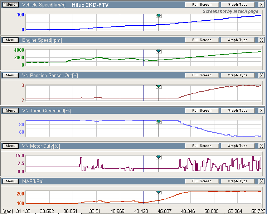This screenshot has width=267, height=214.
Task: Expand VN Turbo Command graph to full screen
Action: tap(202, 111)
